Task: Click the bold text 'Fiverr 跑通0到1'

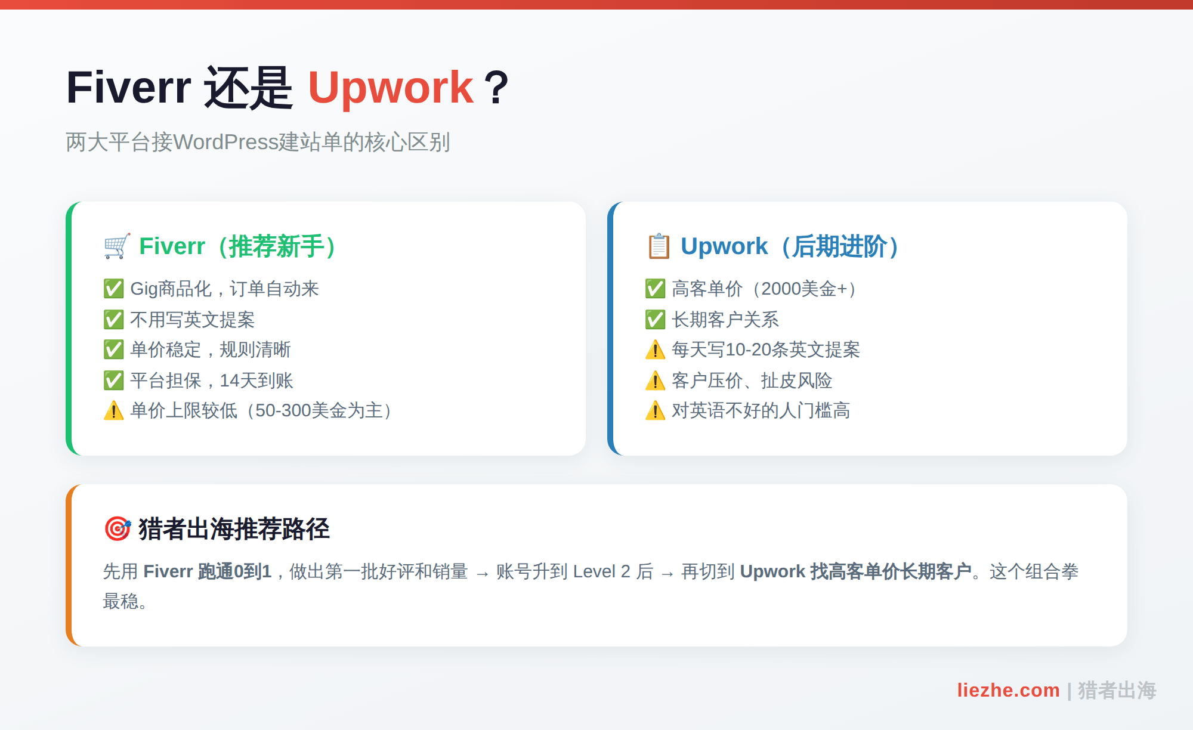Action: pyautogui.click(x=208, y=571)
